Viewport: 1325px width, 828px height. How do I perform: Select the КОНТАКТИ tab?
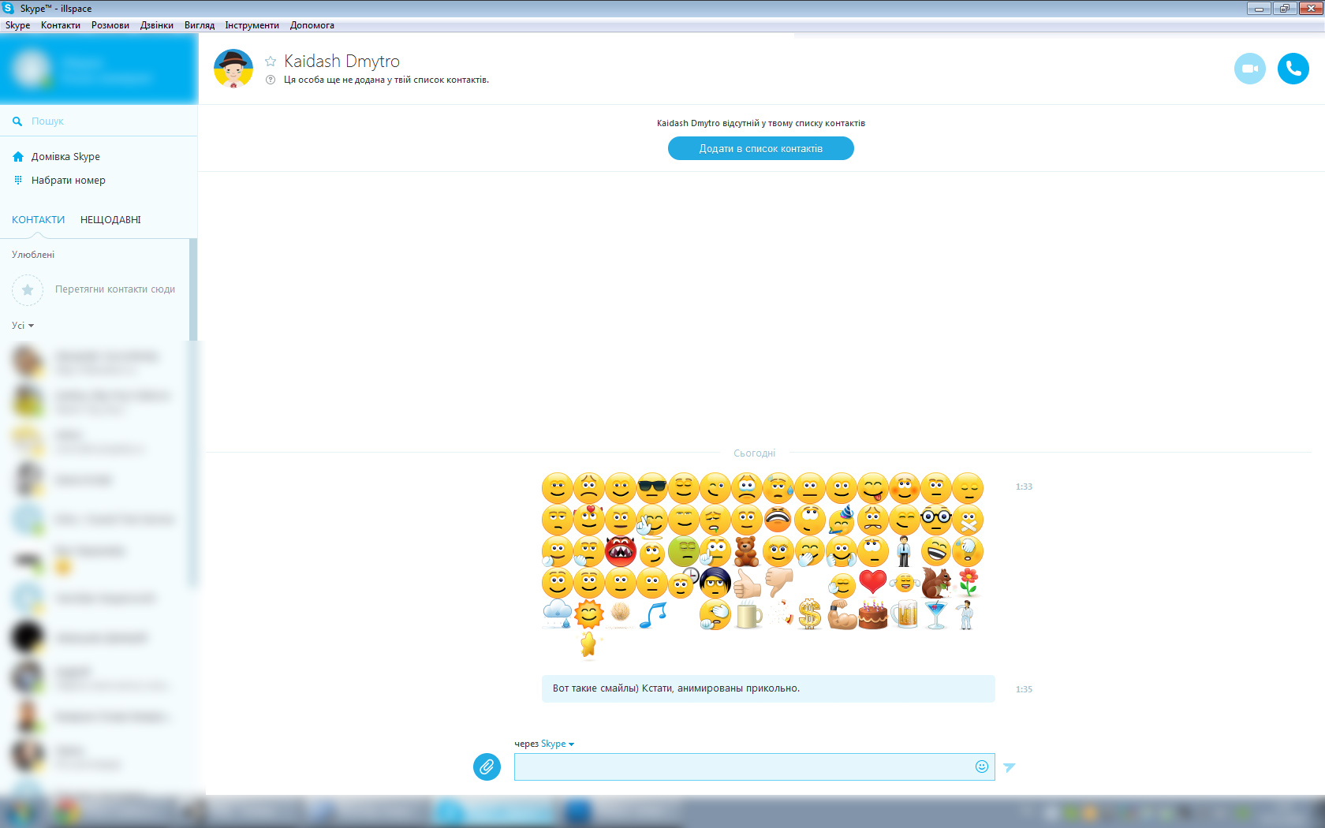coord(38,220)
